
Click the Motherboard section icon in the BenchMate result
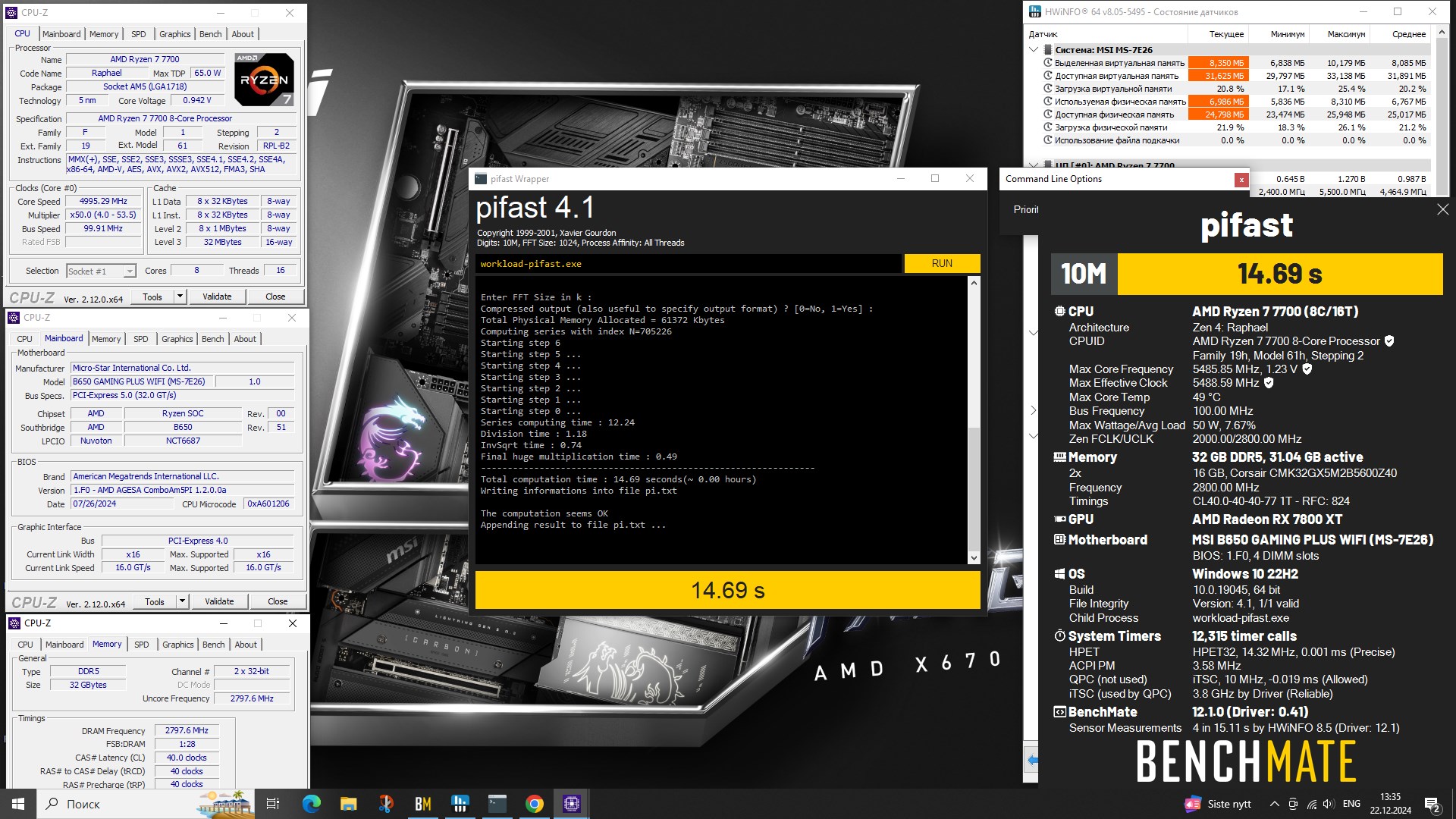(1059, 540)
